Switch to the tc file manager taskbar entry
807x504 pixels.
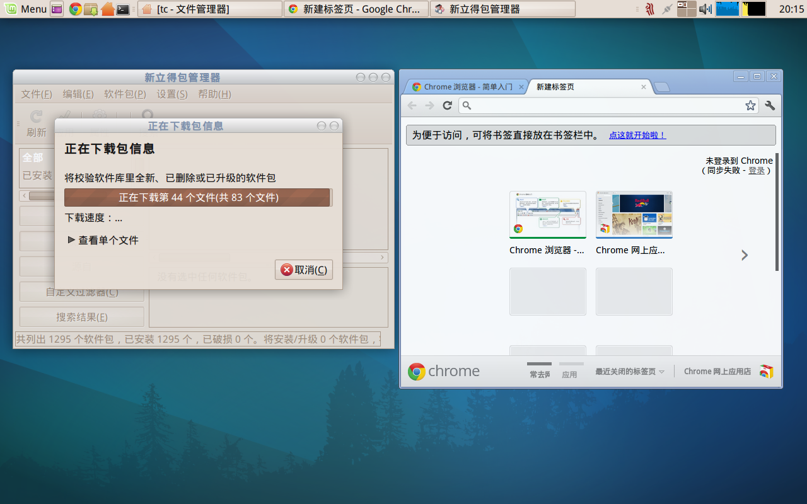(x=210, y=9)
